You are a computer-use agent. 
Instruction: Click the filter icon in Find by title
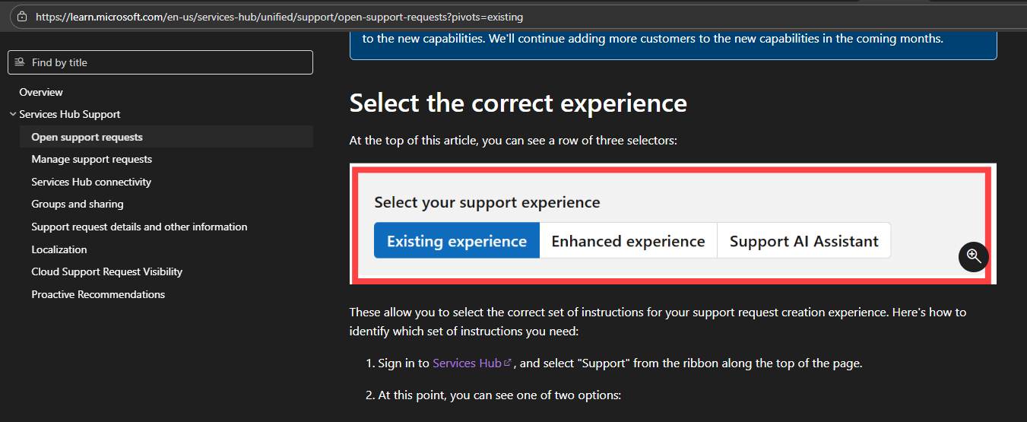20,62
